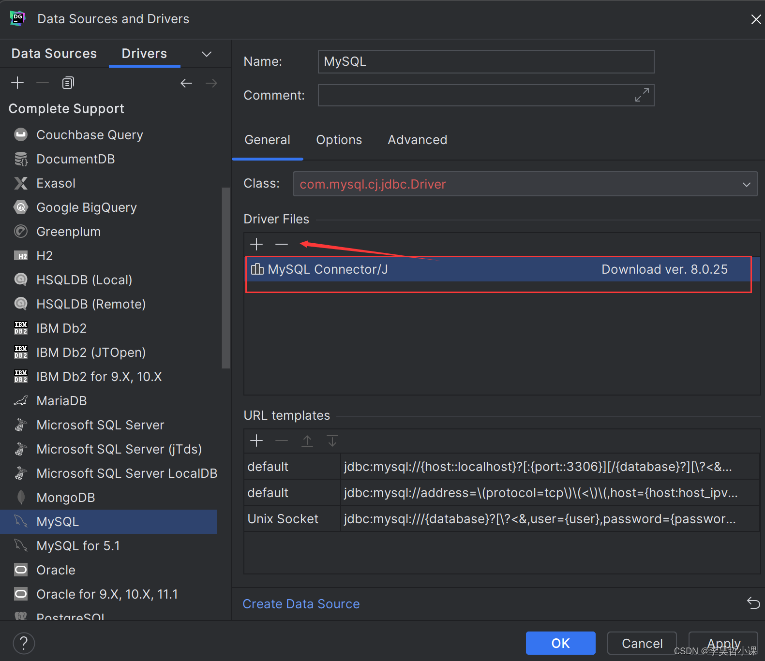
Task: Select IBM Db2 for 9.X, 10.X
Action: (108, 376)
